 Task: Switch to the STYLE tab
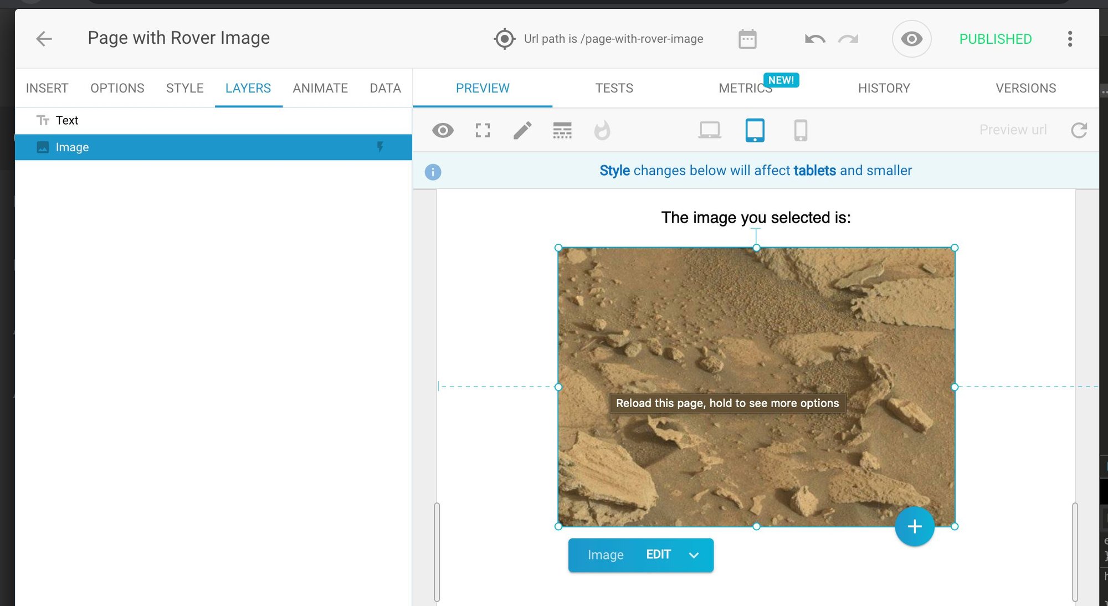pos(184,88)
